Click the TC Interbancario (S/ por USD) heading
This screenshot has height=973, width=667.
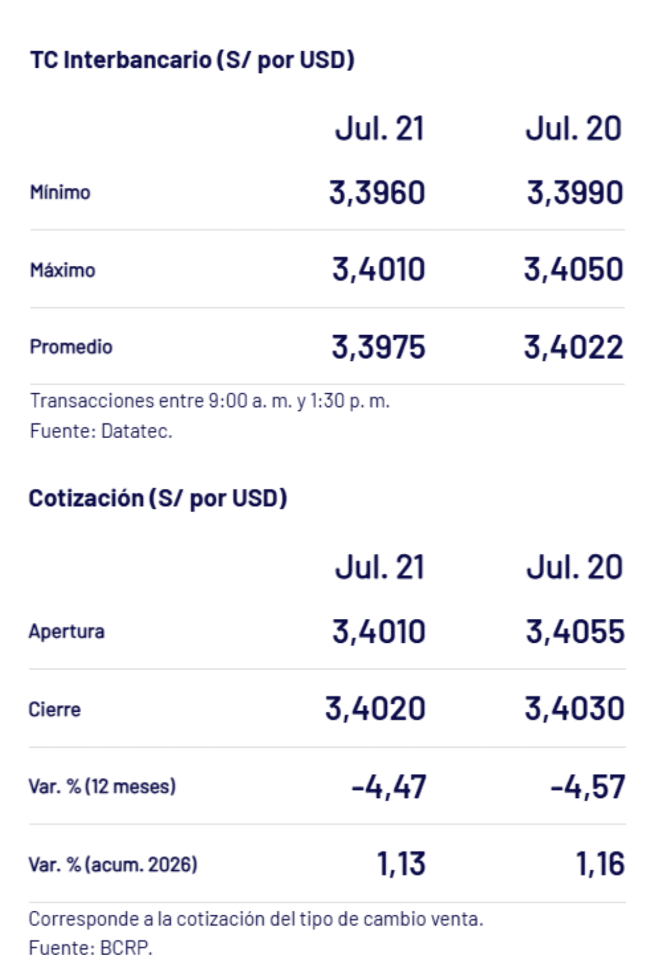192,60
